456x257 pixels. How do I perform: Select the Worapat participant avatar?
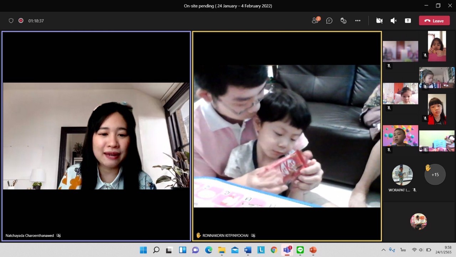pos(402,175)
